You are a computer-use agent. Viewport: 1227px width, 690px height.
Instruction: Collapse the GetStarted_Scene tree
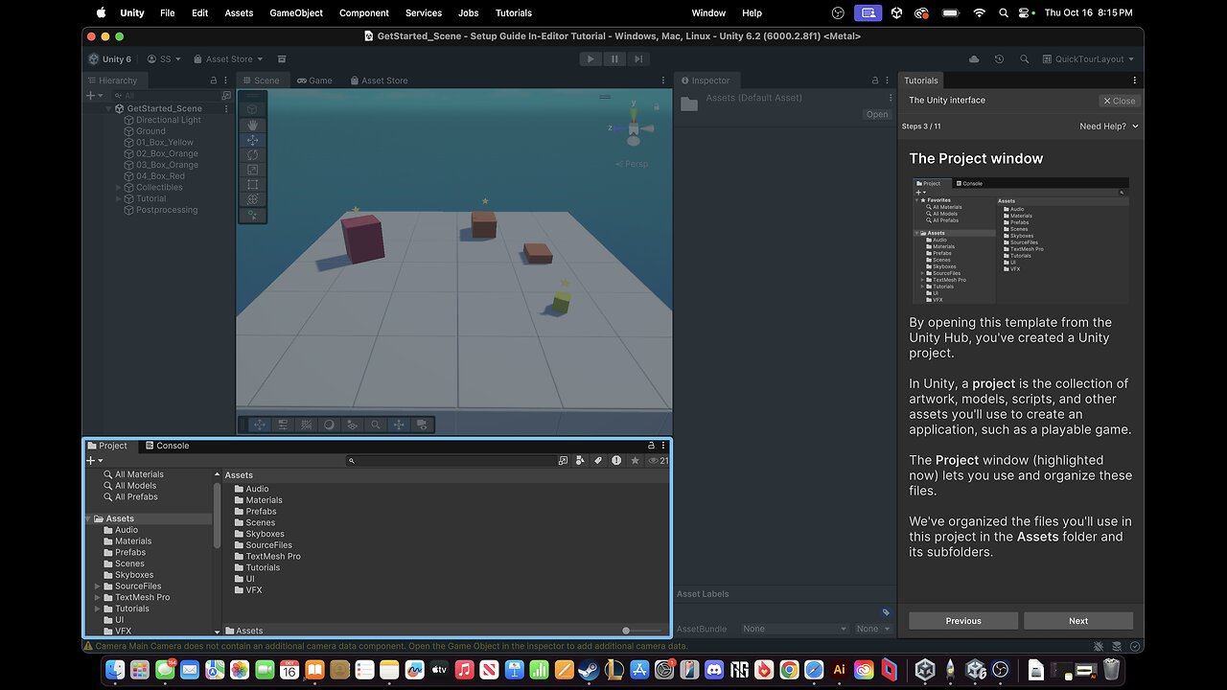click(108, 108)
